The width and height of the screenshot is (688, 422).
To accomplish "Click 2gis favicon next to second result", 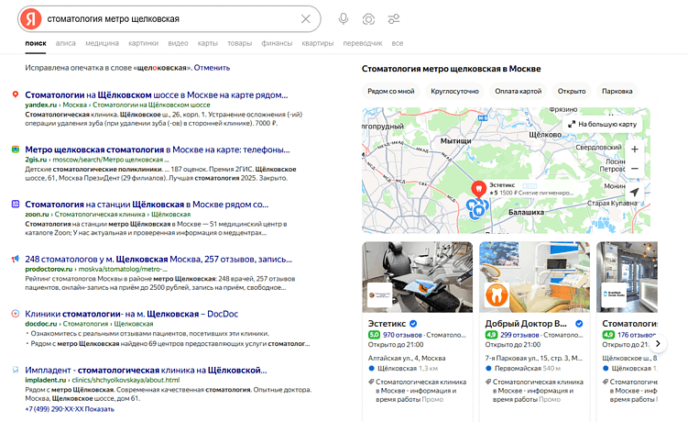I will pos(16,149).
